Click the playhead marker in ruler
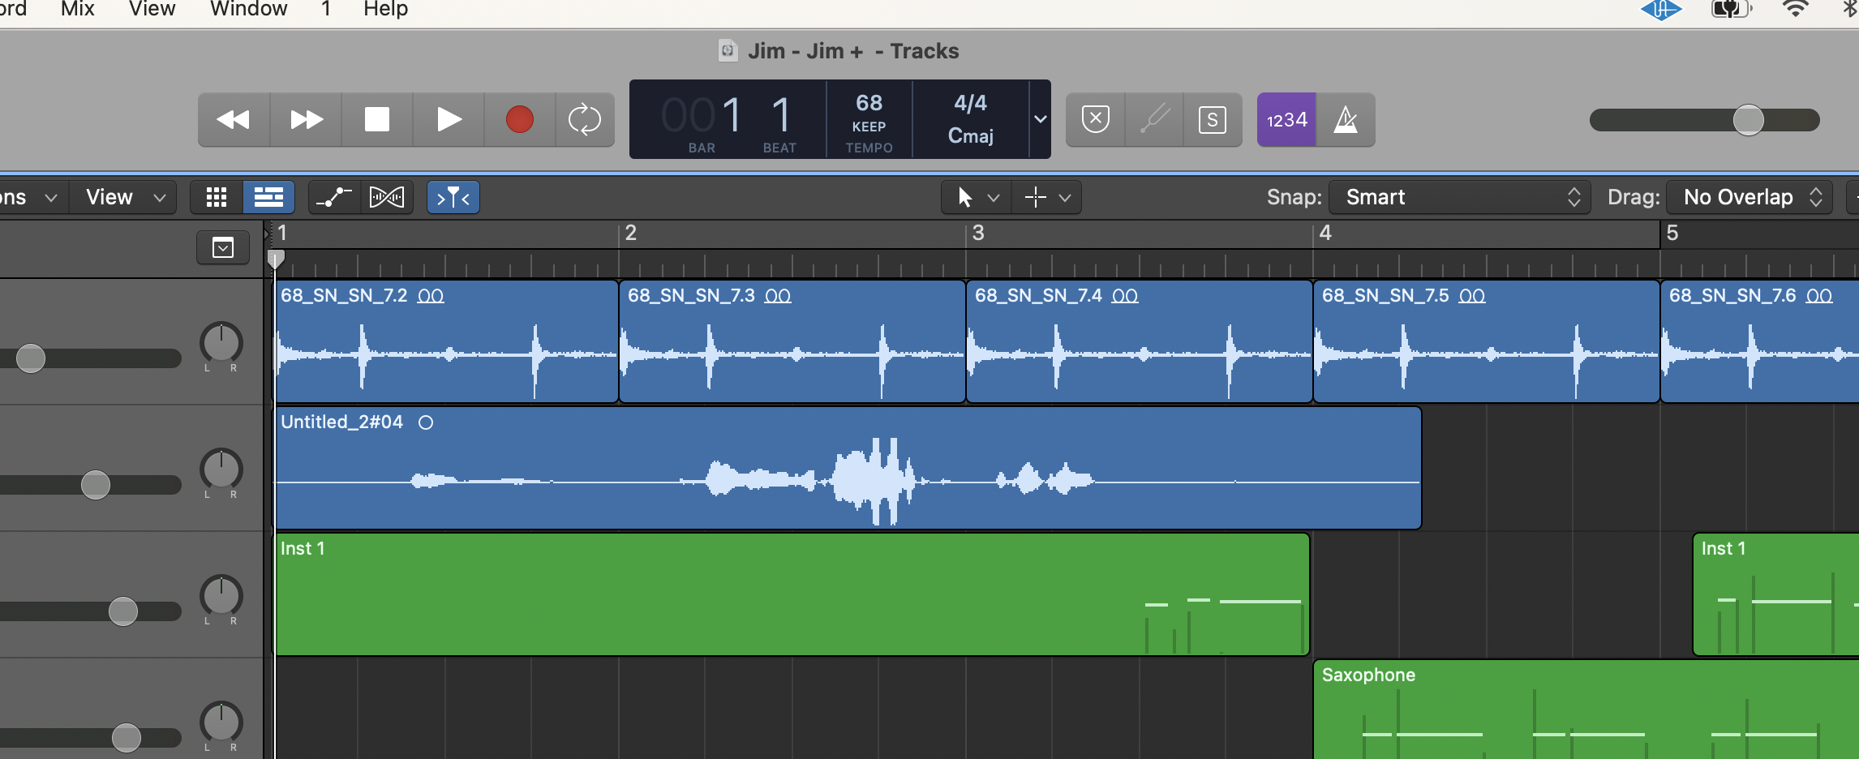1859x759 pixels. (276, 259)
